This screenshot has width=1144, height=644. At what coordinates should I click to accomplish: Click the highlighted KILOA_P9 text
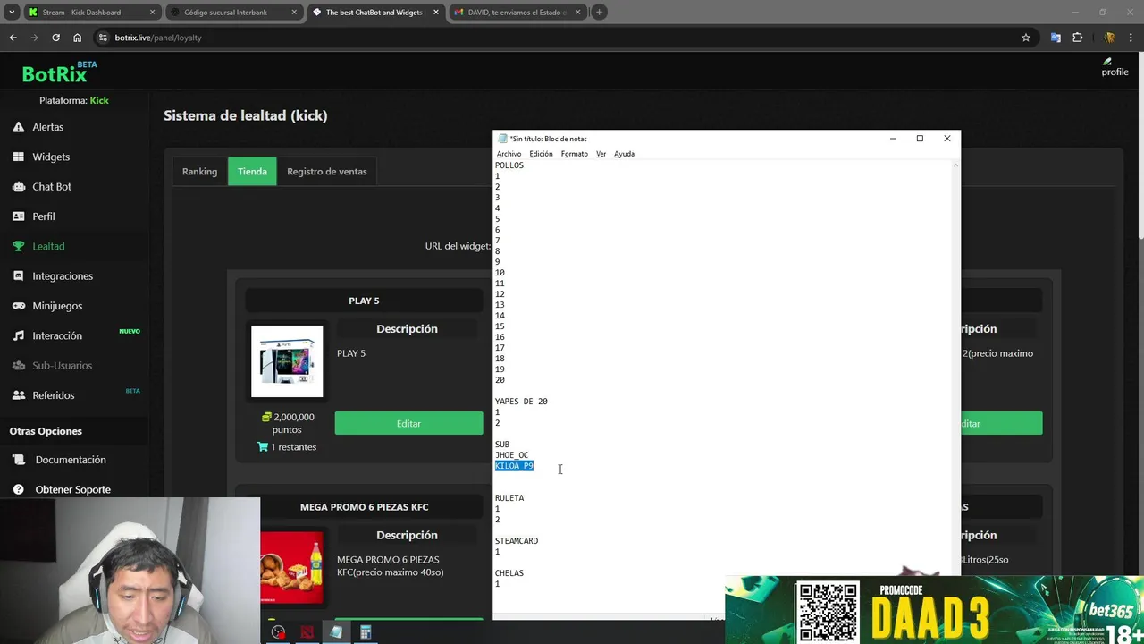514,466
